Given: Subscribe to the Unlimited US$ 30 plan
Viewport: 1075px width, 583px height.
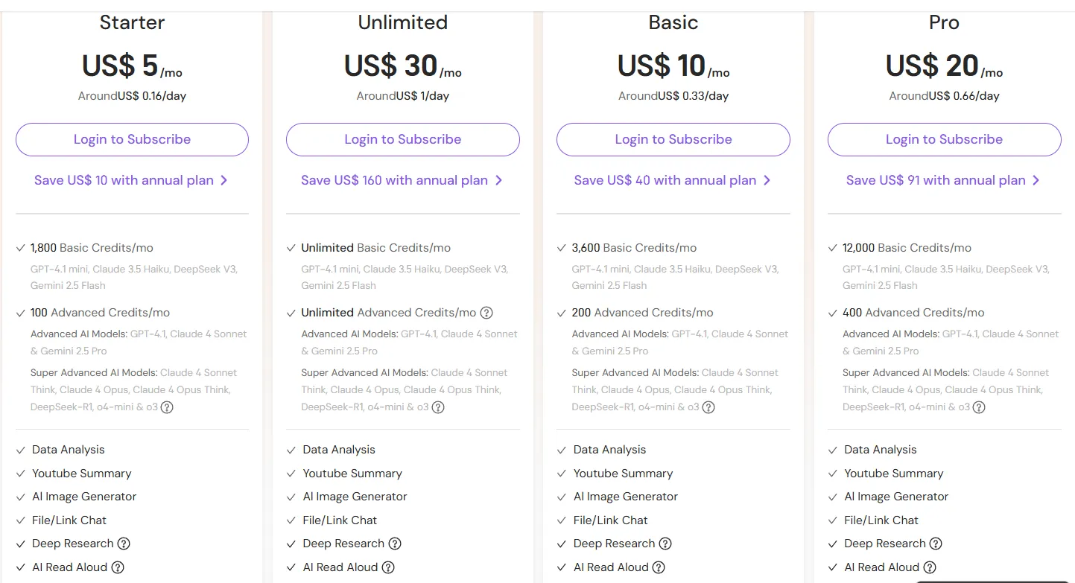Looking at the screenshot, I should (402, 139).
